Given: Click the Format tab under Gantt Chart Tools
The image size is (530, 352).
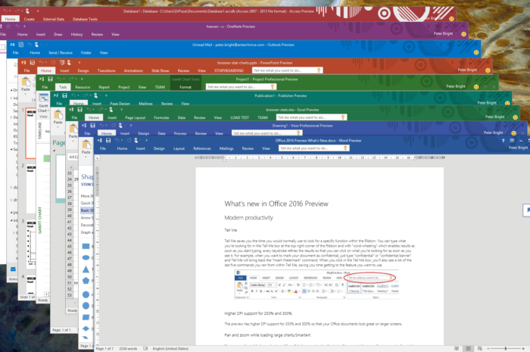Looking at the screenshot, I should pos(185,87).
